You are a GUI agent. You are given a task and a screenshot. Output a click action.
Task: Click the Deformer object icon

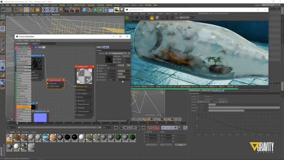106,10
